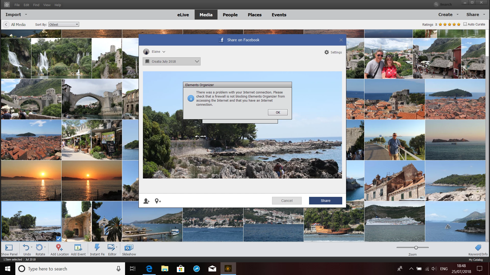Open Settings gear in Share dialog
The width and height of the screenshot is (490, 275).
pos(327,52)
